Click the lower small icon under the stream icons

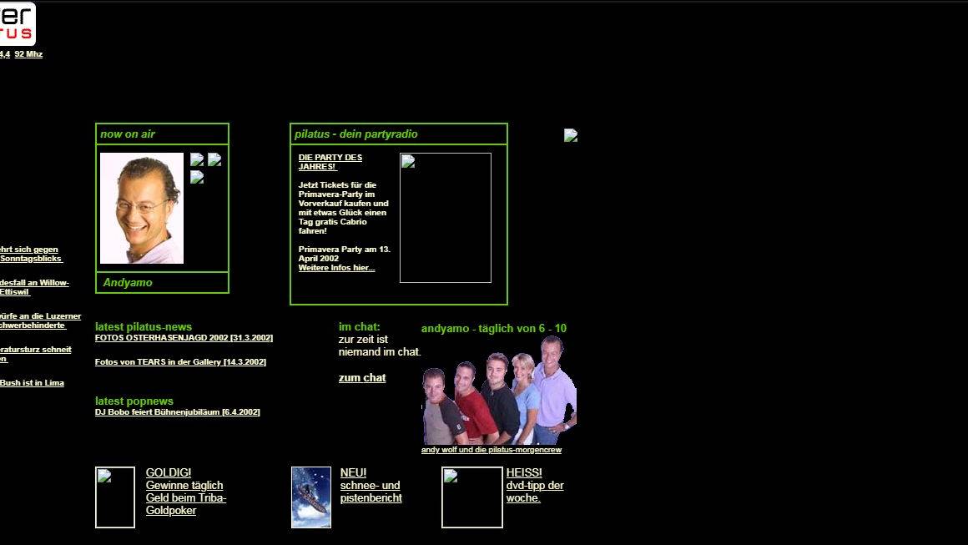pyautogui.click(x=196, y=177)
